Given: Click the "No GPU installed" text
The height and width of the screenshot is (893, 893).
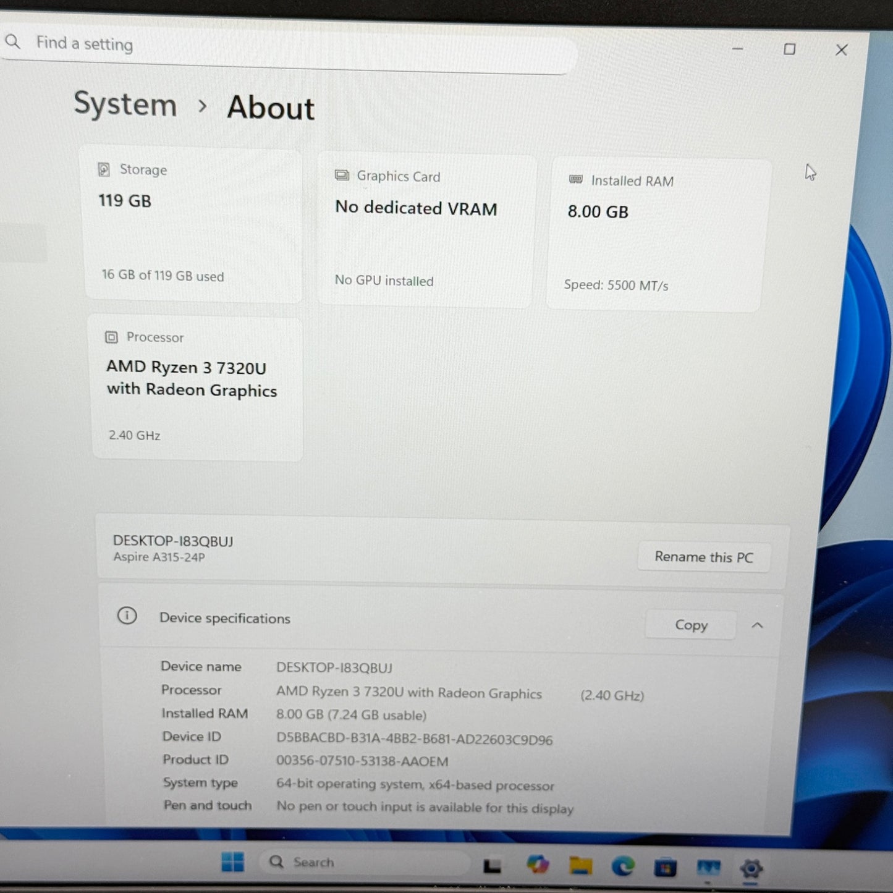Looking at the screenshot, I should coord(384,281).
